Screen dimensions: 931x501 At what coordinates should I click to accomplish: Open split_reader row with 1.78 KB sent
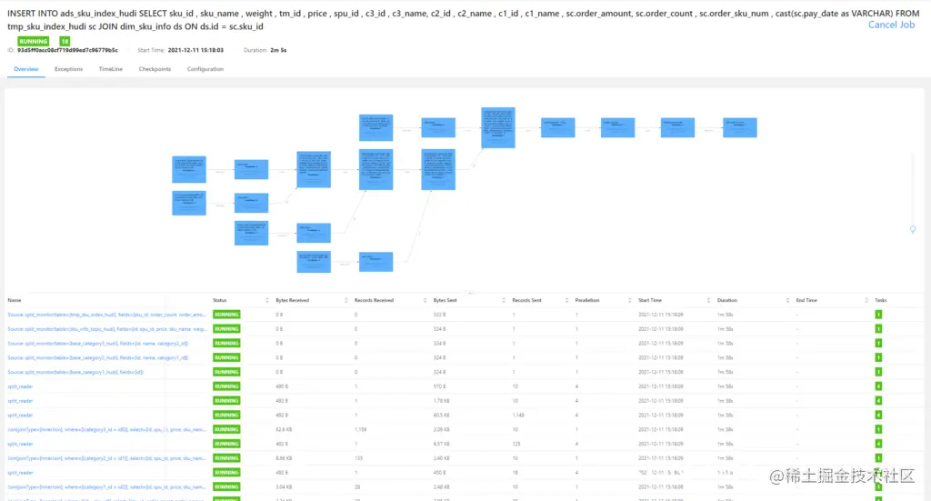pos(20,401)
